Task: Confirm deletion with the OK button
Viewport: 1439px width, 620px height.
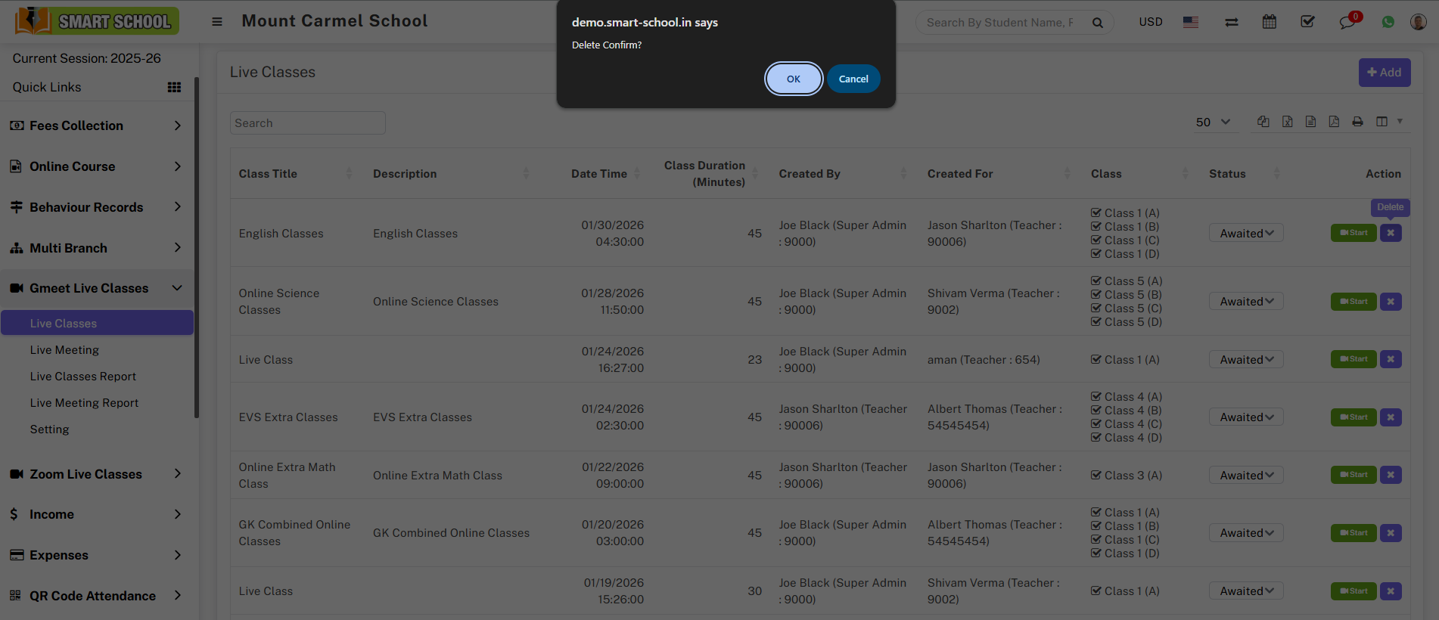Action: tap(793, 79)
